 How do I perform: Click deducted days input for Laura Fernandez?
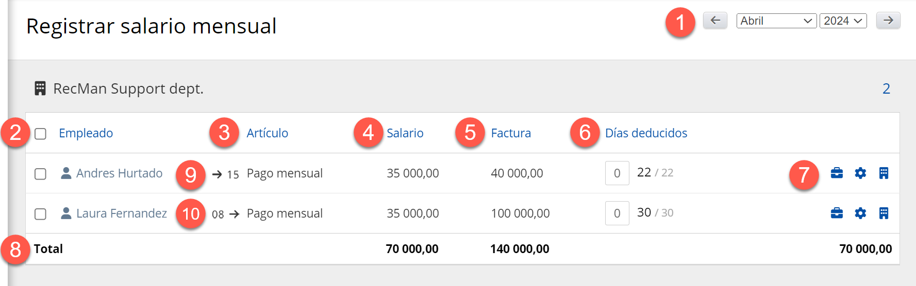click(617, 213)
